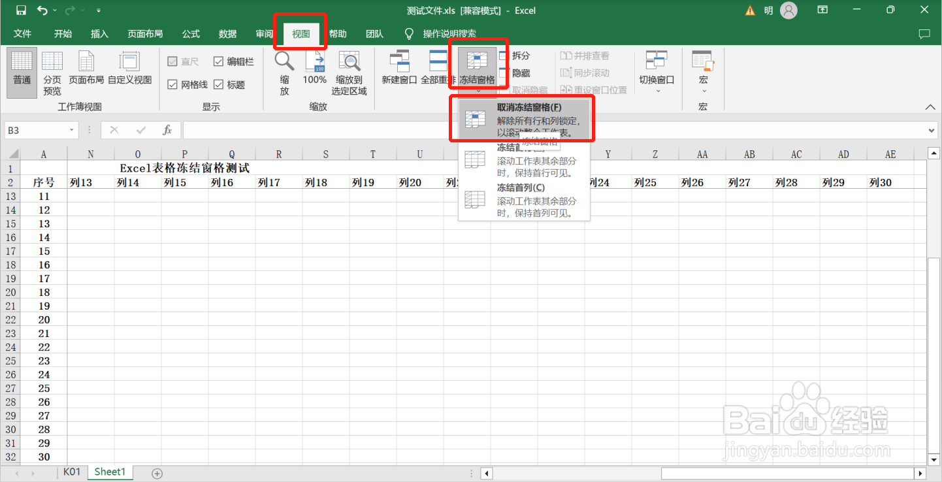
Task: Click the sheet tab scroll-right arrow
Action: point(34,474)
